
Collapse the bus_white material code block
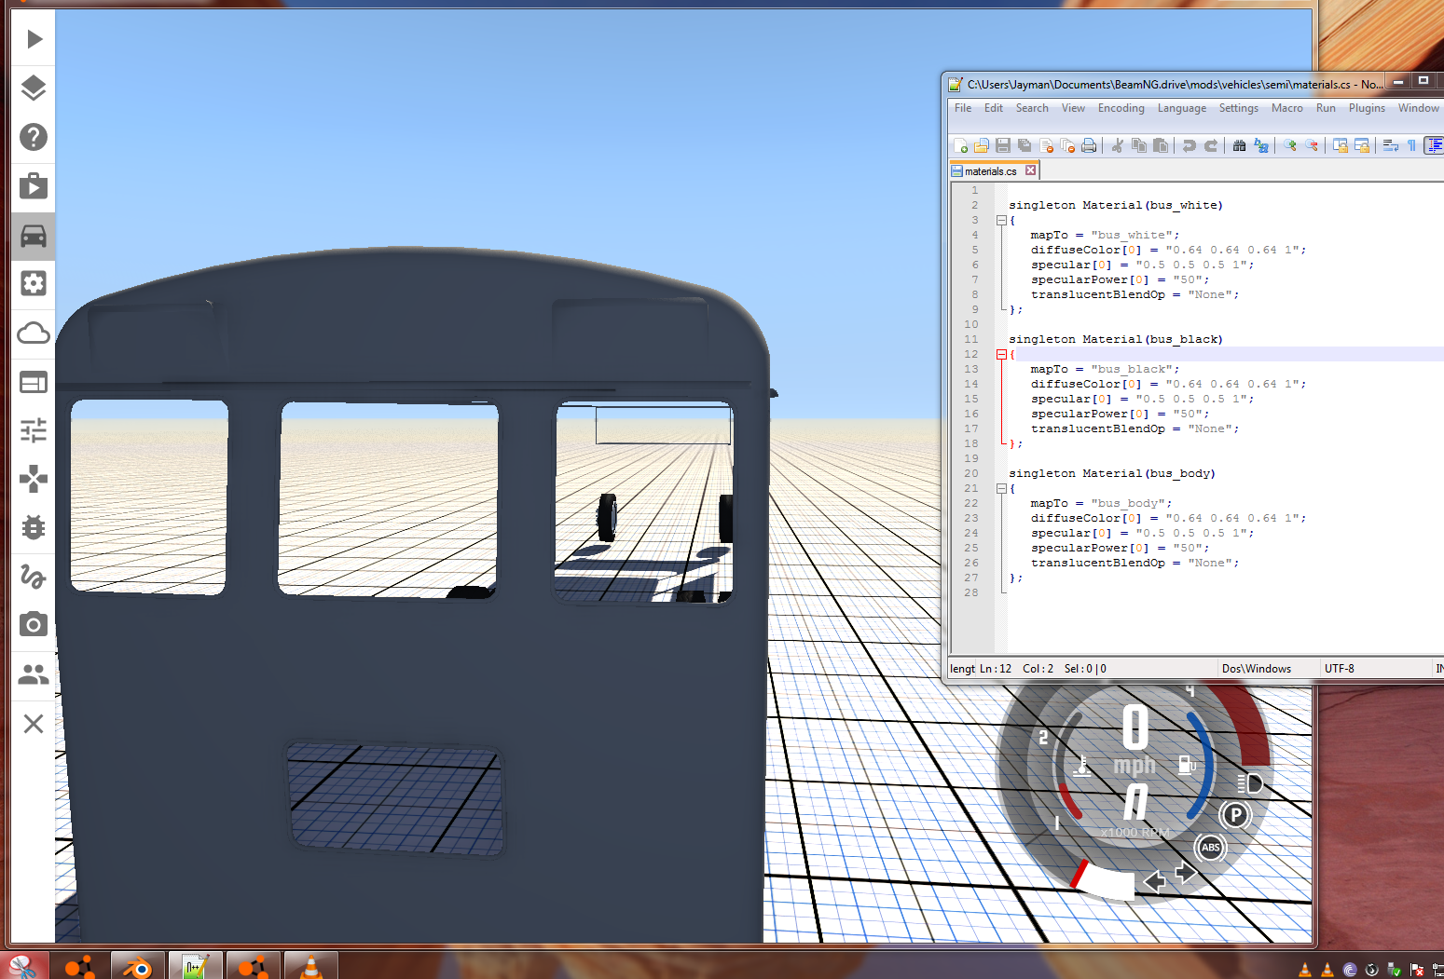coord(1001,221)
